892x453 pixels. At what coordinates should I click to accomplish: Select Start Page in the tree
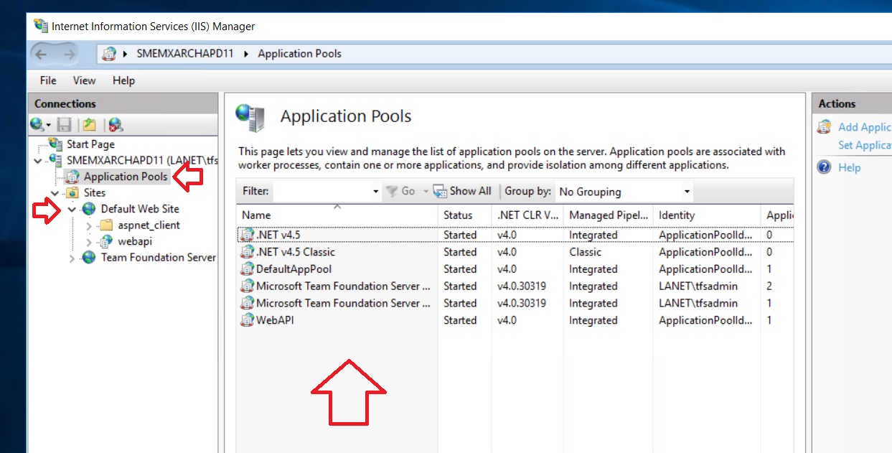[x=90, y=144]
